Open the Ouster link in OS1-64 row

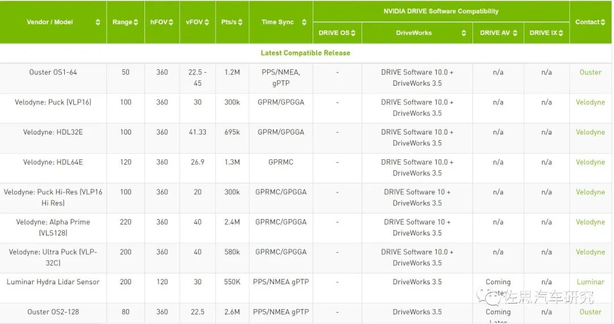click(590, 73)
